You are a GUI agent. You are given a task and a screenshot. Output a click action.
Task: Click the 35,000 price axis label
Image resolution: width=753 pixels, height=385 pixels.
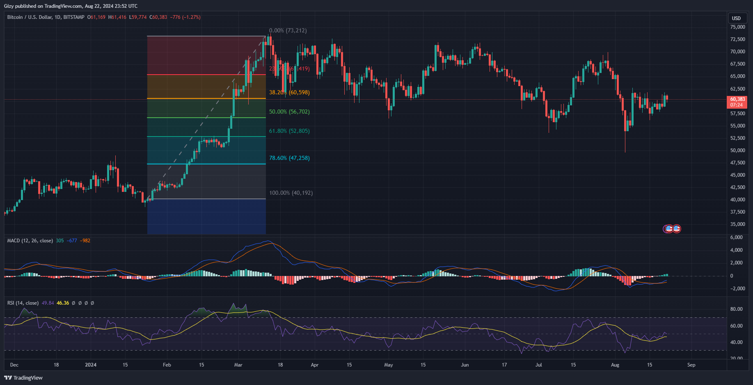[737, 224]
